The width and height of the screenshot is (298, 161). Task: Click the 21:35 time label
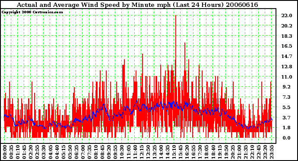pyautogui.click(x=246, y=152)
